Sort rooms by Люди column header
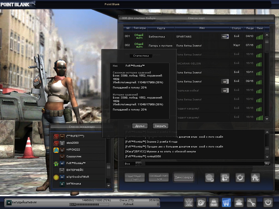This screenshot has height=209, width=279. tap(250, 28)
